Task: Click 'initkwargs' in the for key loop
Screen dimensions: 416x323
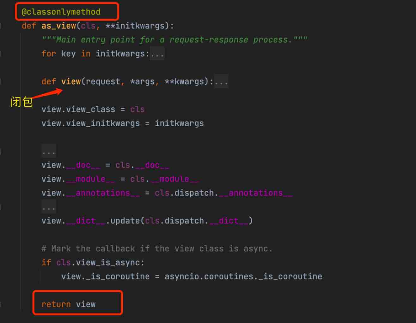Action: tap(120, 54)
